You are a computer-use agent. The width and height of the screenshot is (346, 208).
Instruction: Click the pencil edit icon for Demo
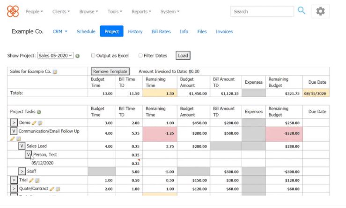(34, 122)
